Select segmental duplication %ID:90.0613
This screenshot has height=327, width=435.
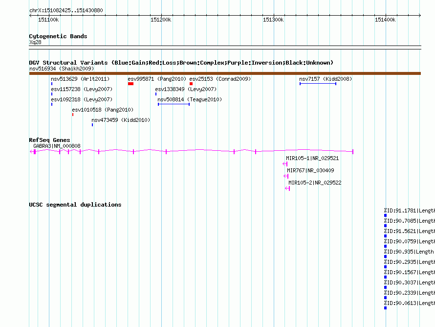point(410,303)
